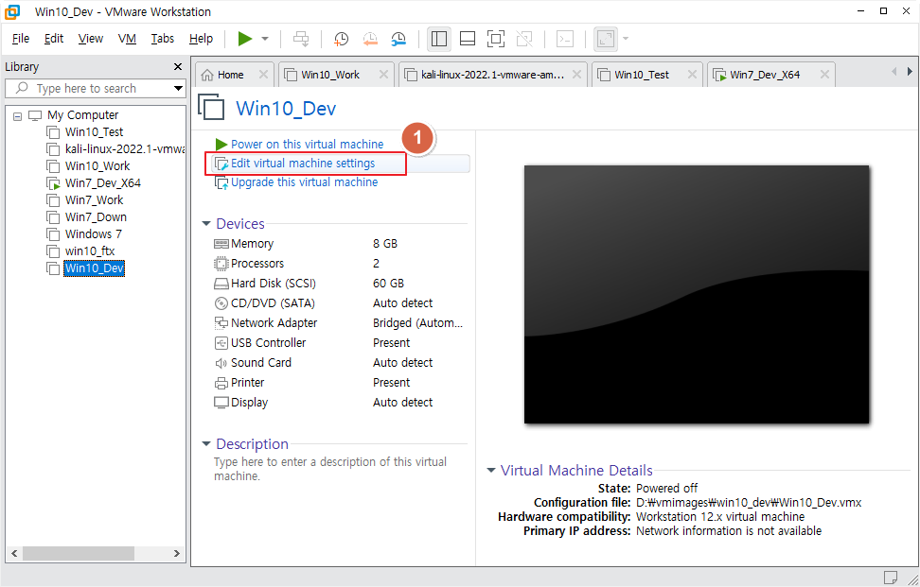Image resolution: width=920 pixels, height=587 pixels.
Task: Open the Edit menu
Action: click(x=54, y=39)
